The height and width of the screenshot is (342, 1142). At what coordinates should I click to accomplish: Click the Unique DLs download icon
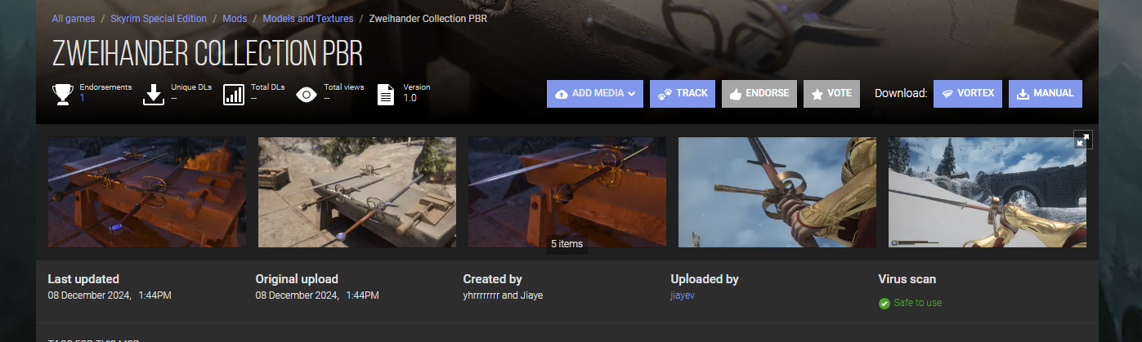pos(154,94)
